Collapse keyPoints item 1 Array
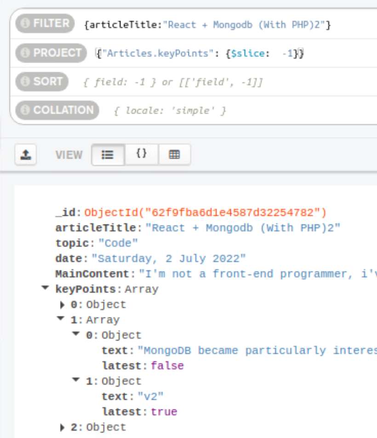 (x=61, y=319)
